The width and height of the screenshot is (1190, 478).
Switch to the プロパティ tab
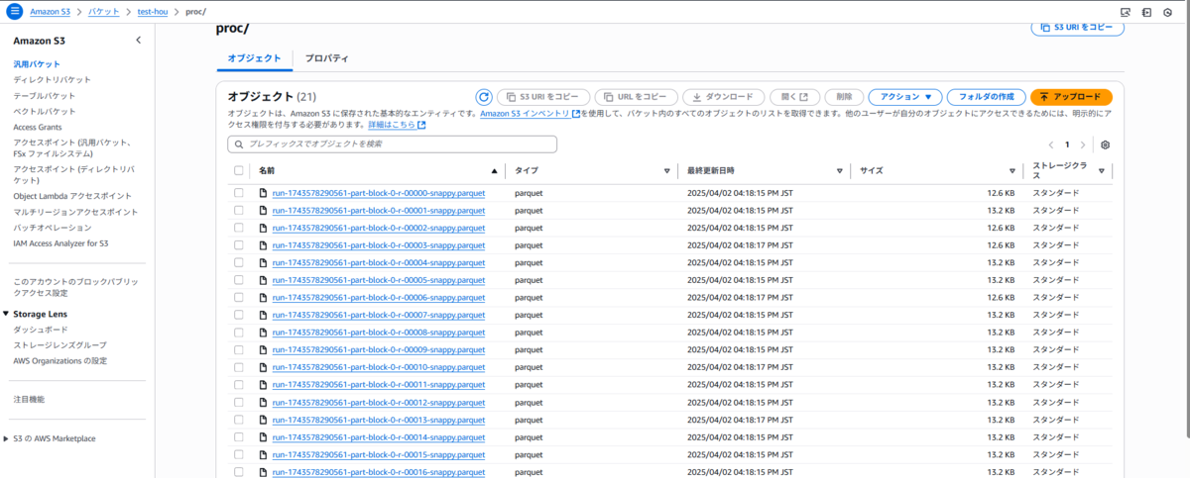pos(326,58)
